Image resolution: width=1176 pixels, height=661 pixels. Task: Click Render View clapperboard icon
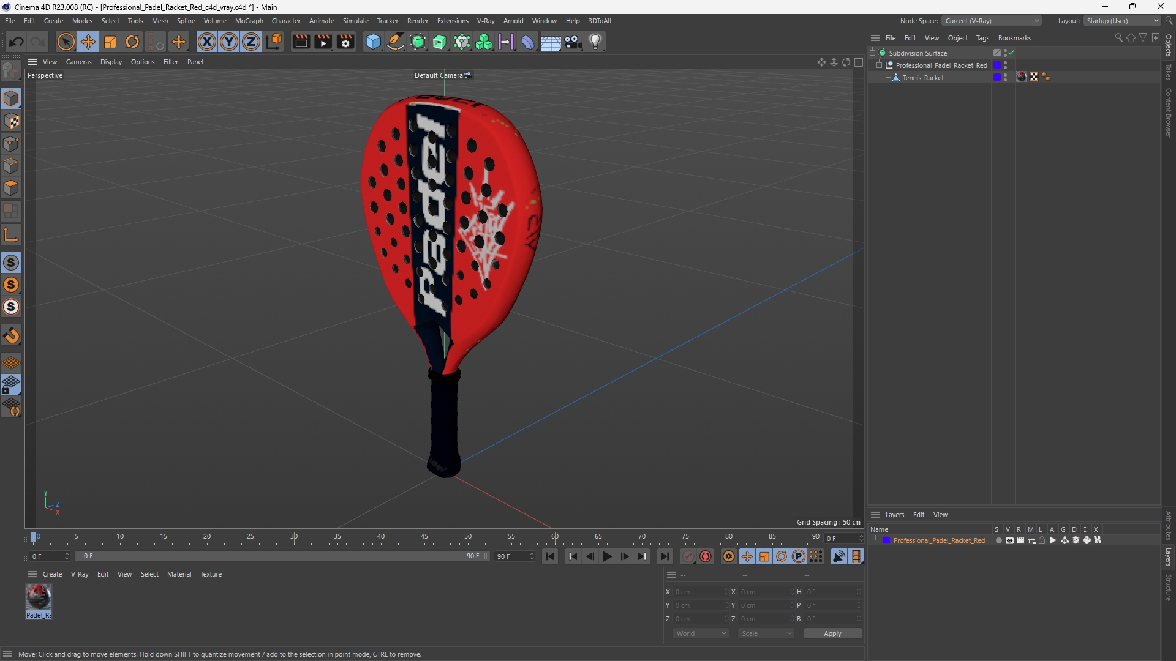301,42
